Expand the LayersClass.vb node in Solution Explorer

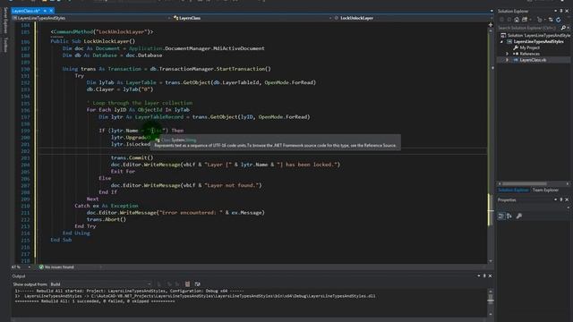point(508,60)
